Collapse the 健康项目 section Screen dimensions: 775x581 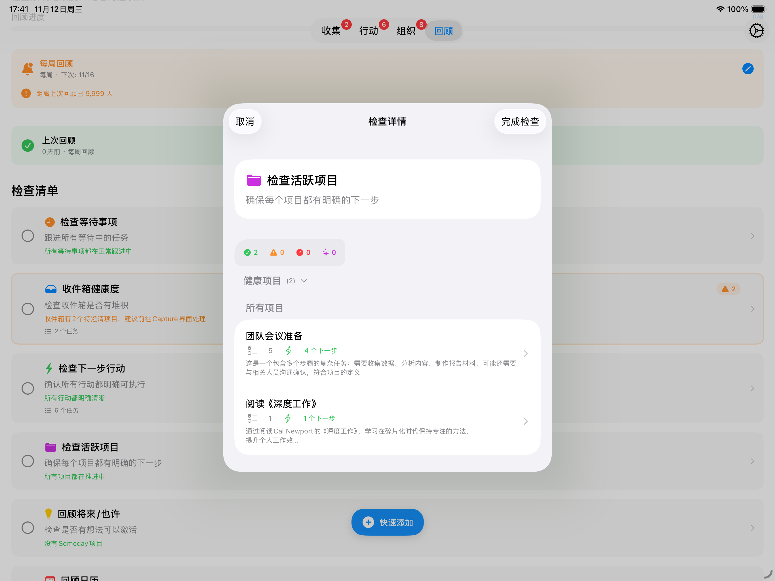[304, 281]
